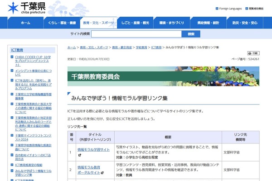Go to ホーム navigation tab
The width and height of the screenshot is (272, 181).
[x=25, y=23]
